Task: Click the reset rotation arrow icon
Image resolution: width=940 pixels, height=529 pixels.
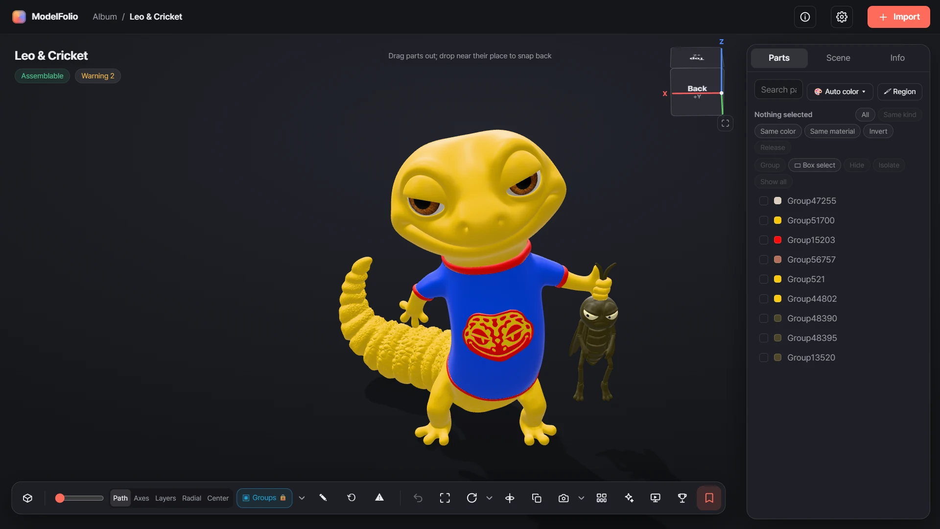Action: point(352,498)
